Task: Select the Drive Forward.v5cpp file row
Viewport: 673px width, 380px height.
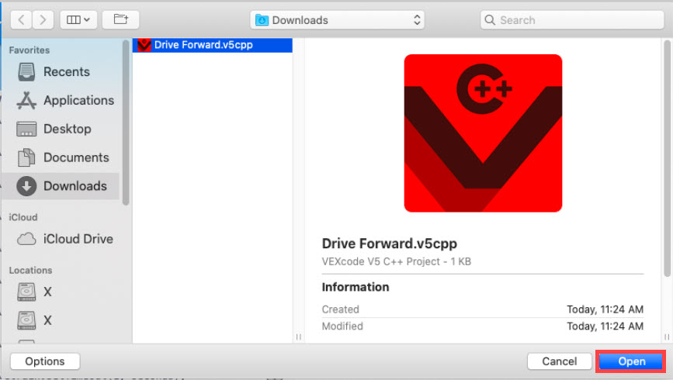Action: tap(213, 45)
